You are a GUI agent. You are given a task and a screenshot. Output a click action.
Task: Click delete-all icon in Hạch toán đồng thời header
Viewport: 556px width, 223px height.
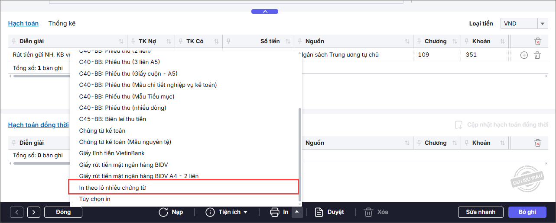click(x=537, y=143)
